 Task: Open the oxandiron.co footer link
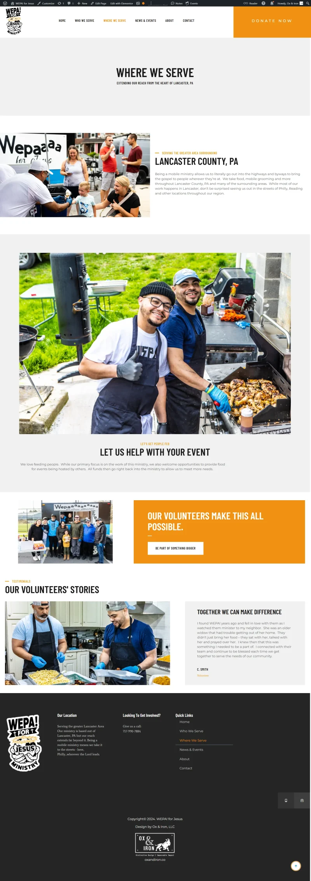point(155,860)
